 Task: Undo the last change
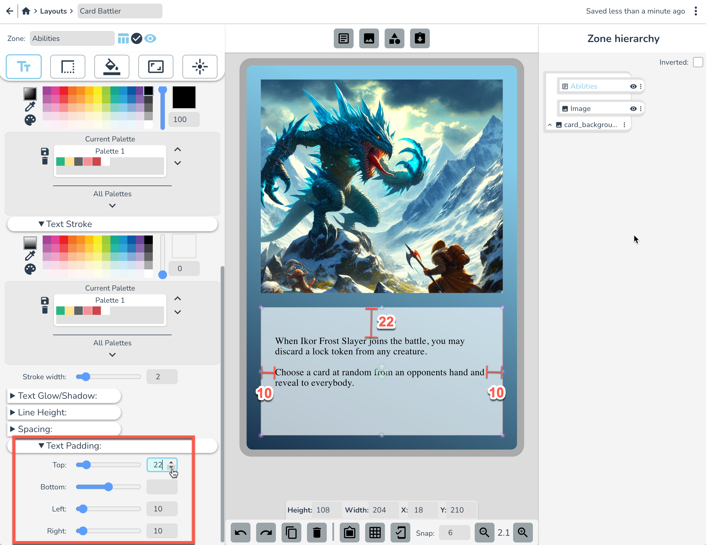coord(240,533)
